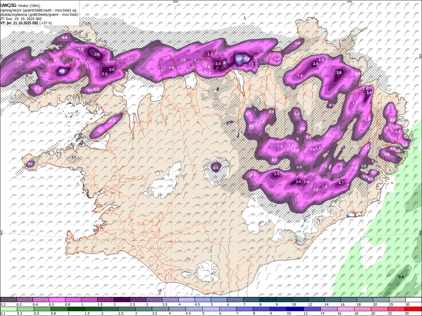Image resolution: width=422 pixels, height=316 pixels.
Task: Click the 5.6 snowfall peak value
Action: click(247, 59)
